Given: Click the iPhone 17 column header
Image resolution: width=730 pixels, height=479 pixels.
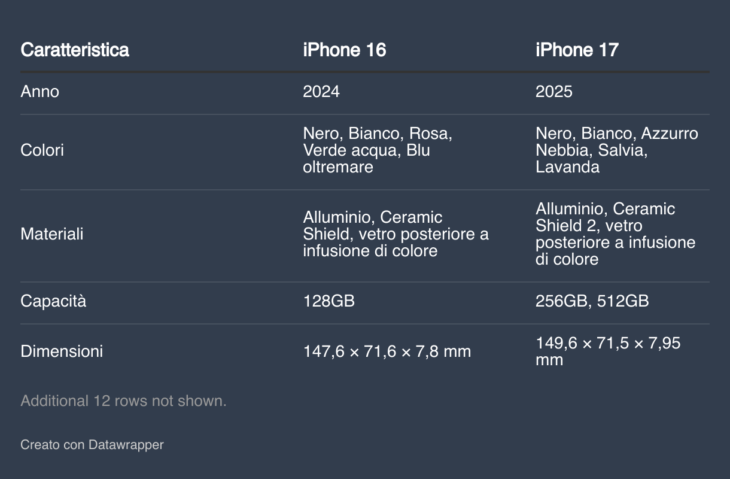Looking at the screenshot, I should pos(577,50).
